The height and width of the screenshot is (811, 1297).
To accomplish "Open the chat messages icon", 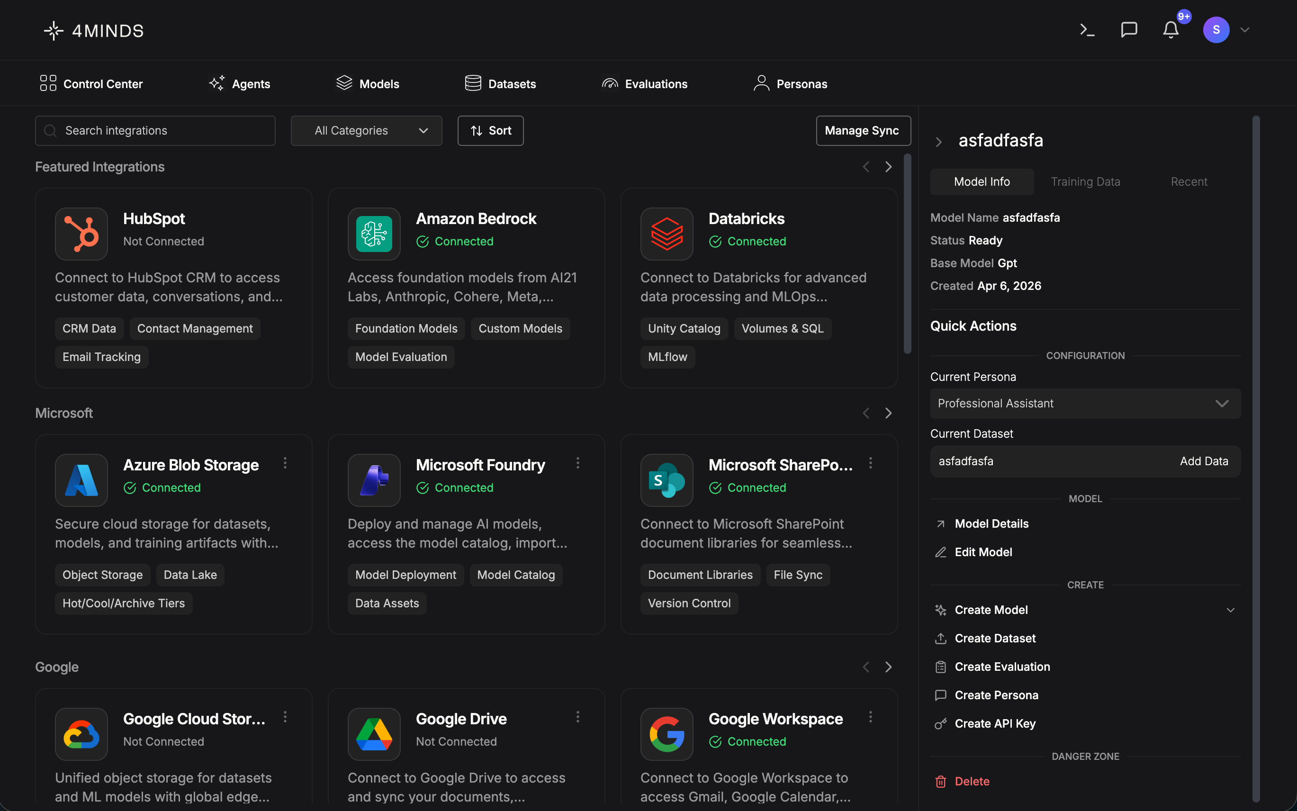I will [1128, 30].
